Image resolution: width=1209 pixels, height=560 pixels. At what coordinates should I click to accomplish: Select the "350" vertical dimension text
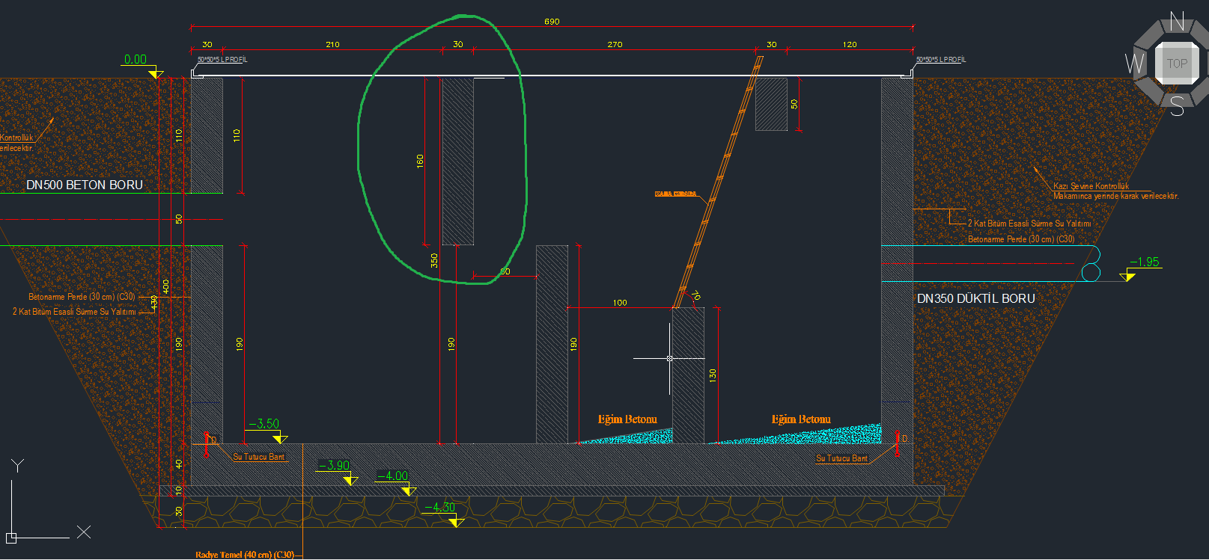point(434,260)
